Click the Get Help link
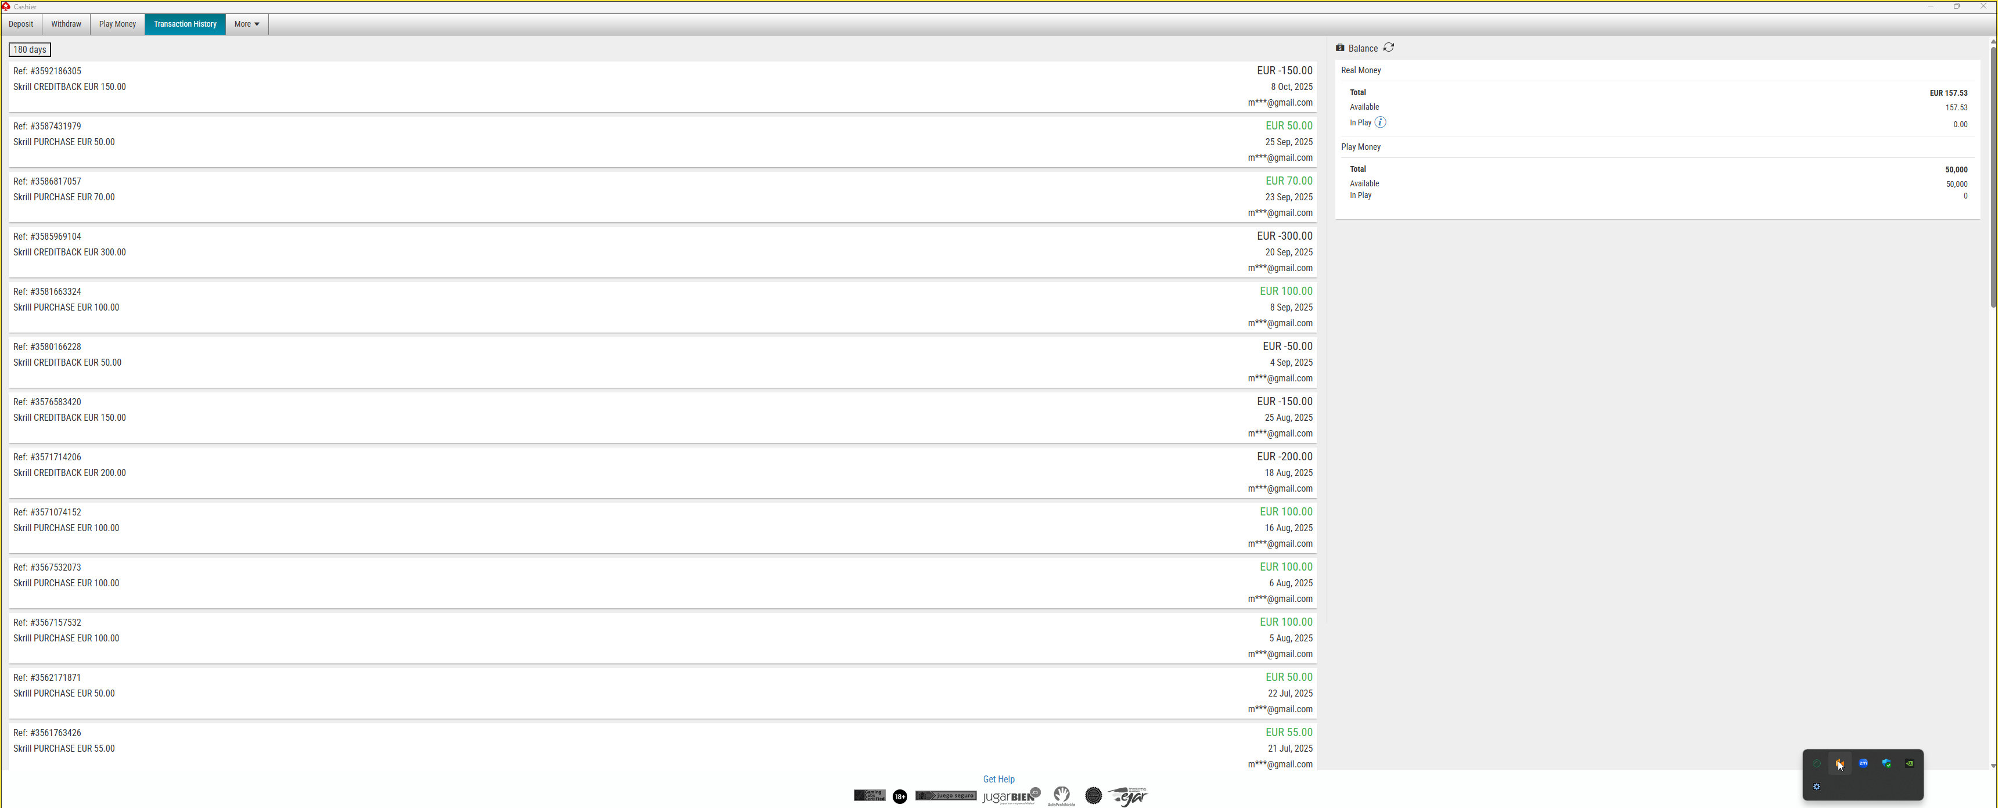This screenshot has height=808, width=1998. [998, 780]
